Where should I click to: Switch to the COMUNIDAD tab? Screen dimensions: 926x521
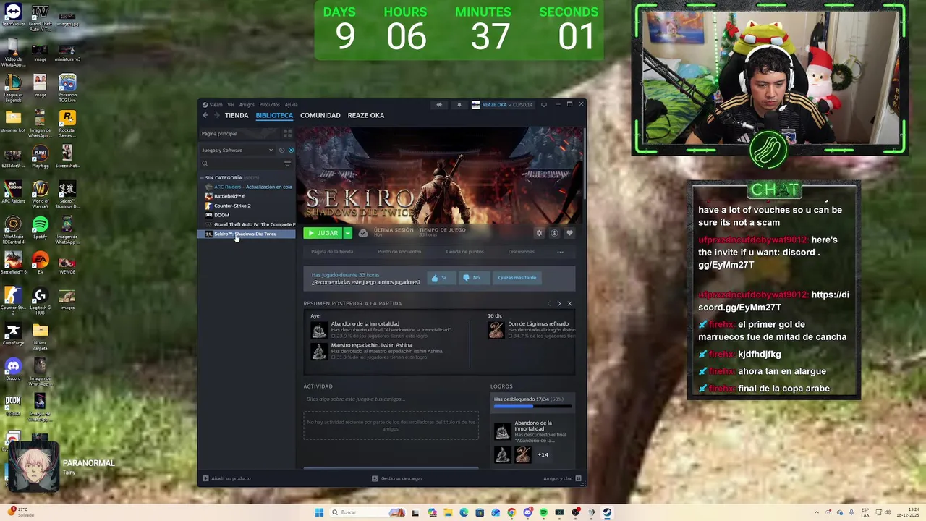coord(320,115)
